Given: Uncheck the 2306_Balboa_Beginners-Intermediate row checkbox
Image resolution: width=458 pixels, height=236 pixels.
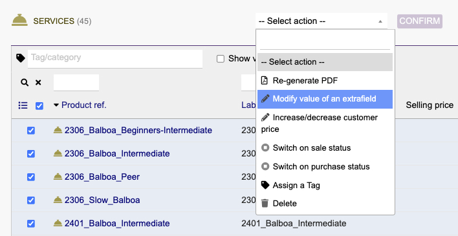Looking at the screenshot, I should point(31,130).
